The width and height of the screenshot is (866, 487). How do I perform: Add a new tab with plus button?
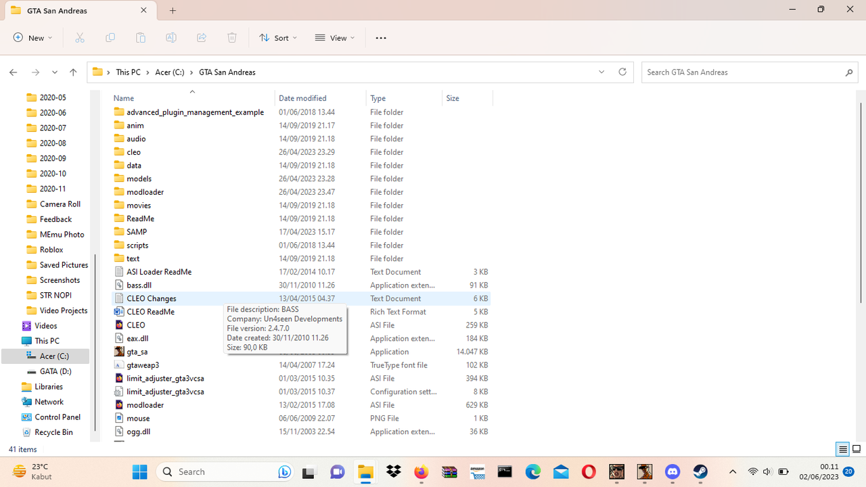[x=173, y=10]
